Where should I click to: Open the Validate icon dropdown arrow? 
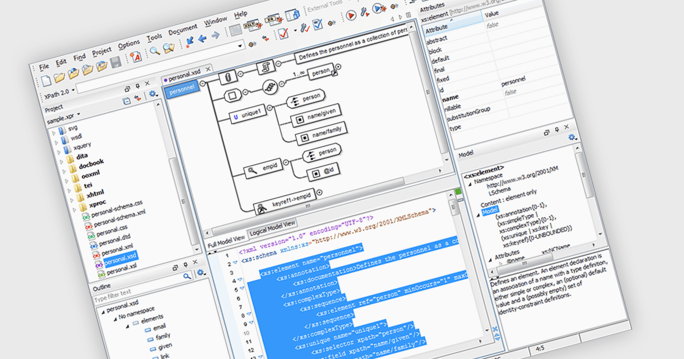pos(295,30)
